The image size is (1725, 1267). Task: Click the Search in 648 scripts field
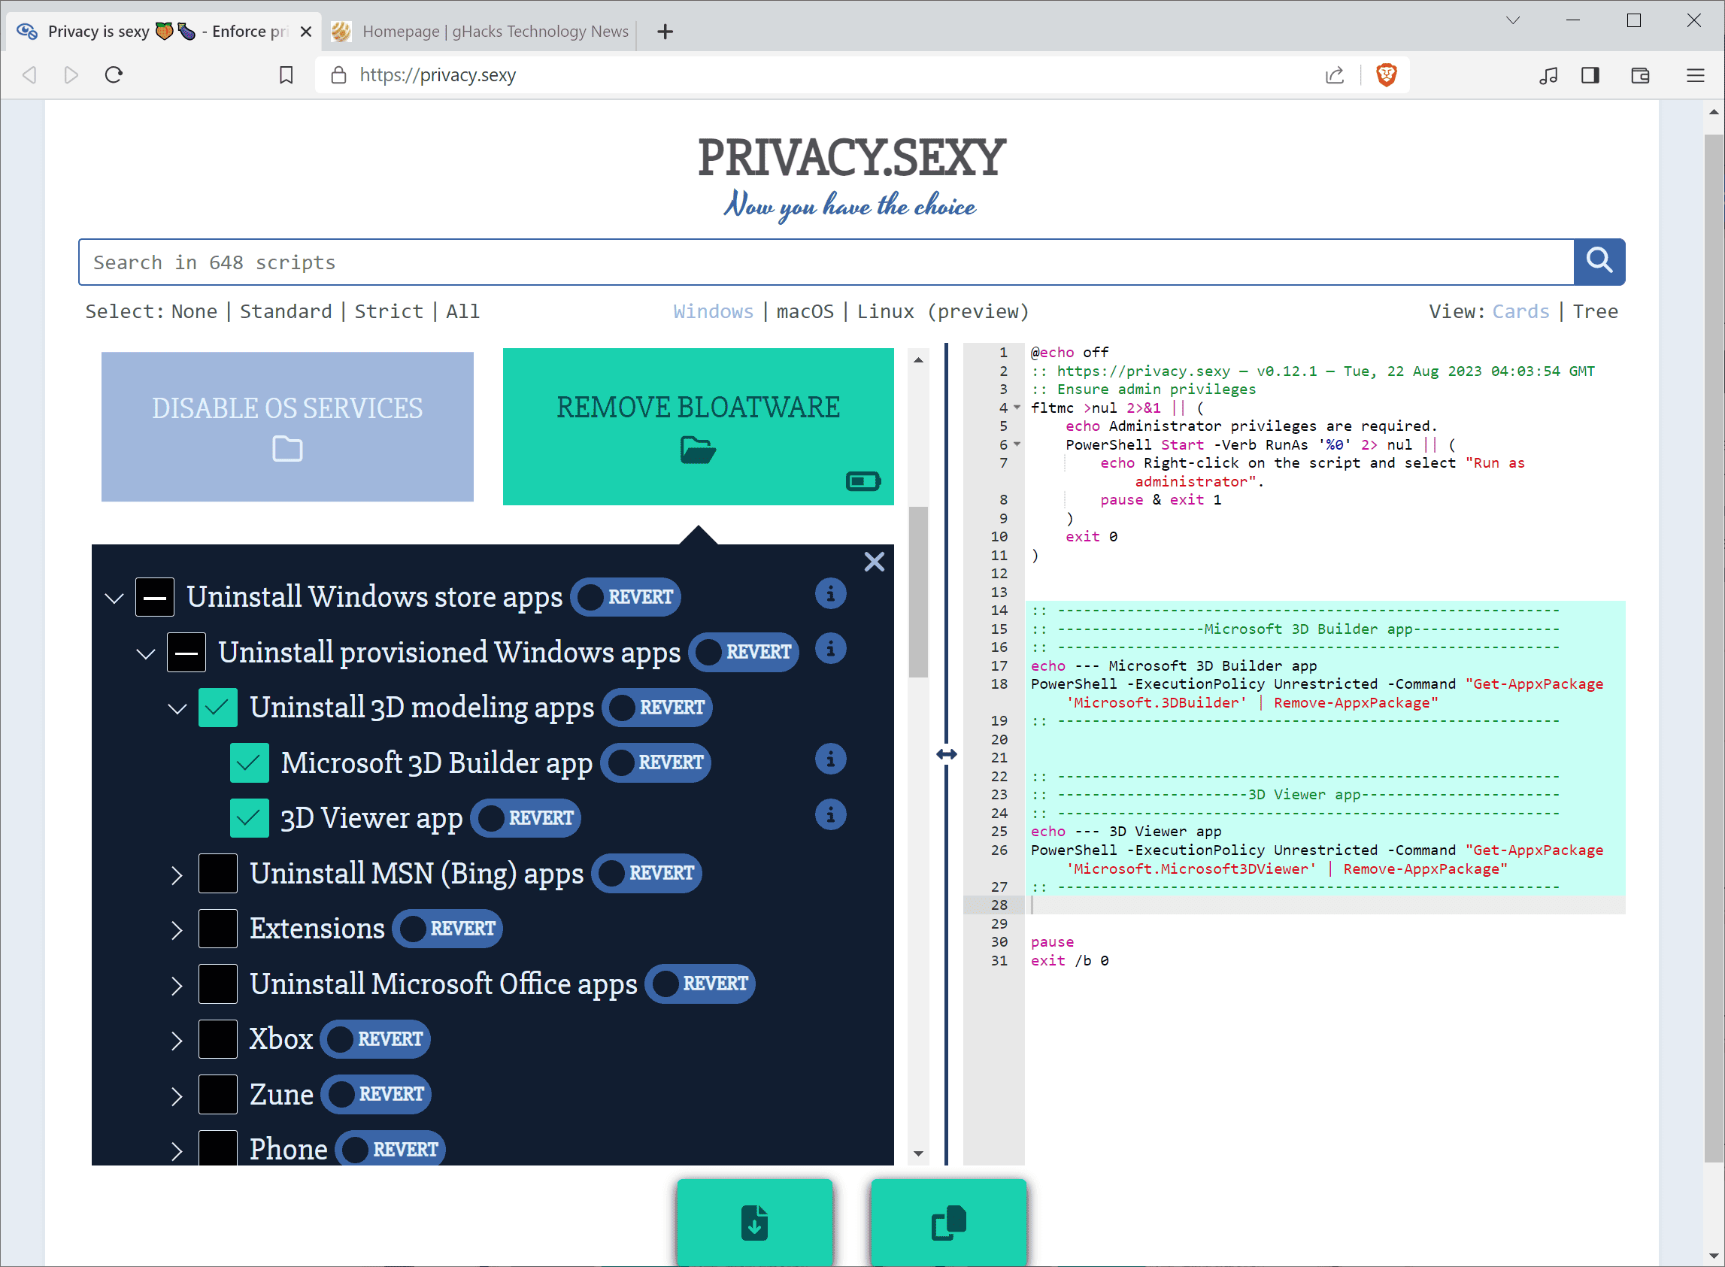coord(826,262)
